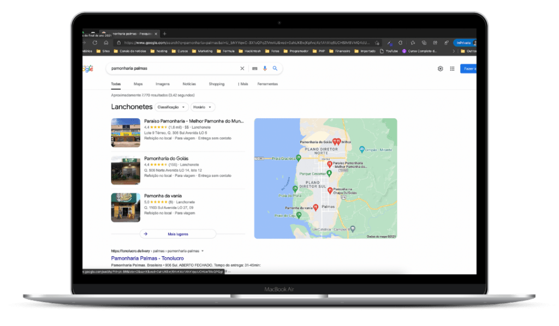Open the YouTube bookmark

point(389,51)
